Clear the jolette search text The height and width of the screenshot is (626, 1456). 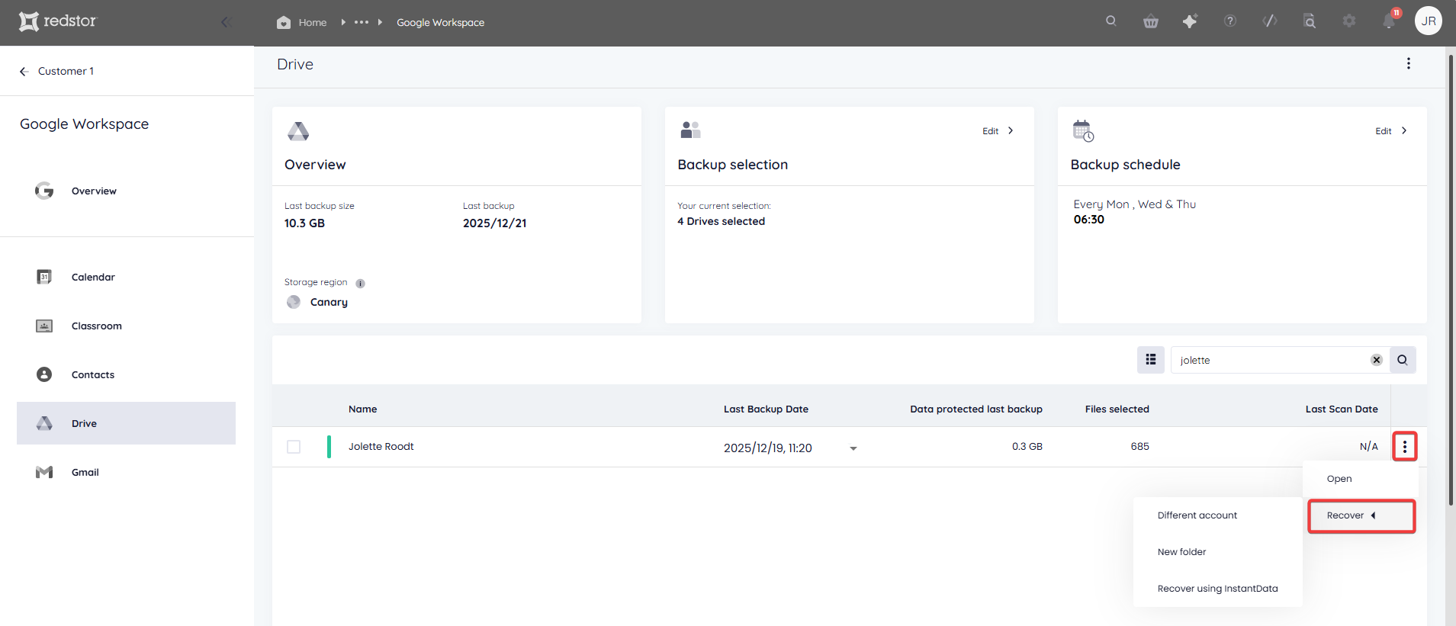coord(1377,360)
